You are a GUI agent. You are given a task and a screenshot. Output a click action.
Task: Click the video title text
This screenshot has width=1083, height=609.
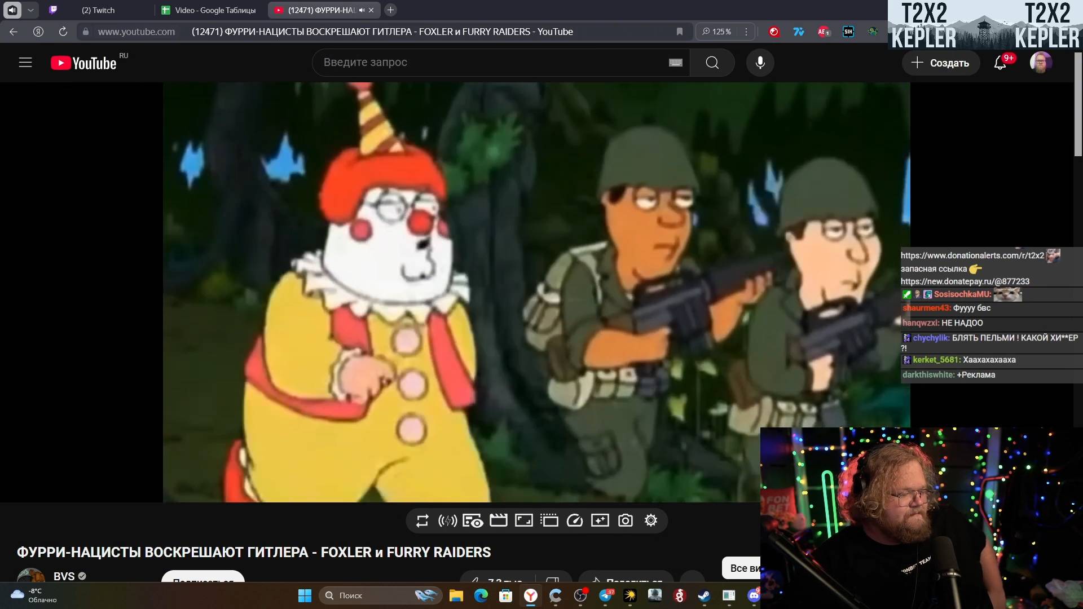[x=254, y=553]
